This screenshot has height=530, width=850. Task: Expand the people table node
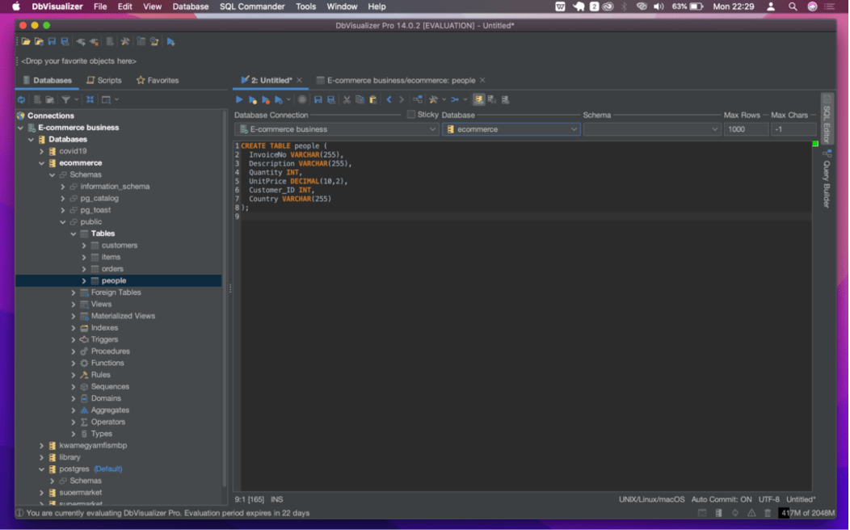84,280
